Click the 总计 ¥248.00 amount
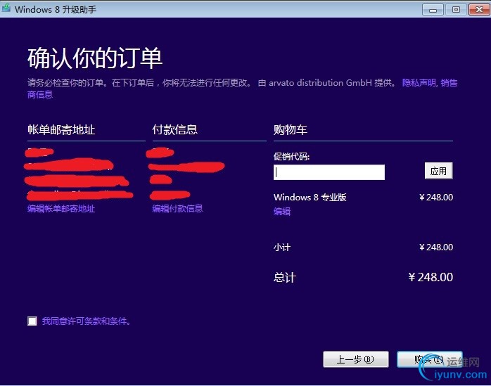This screenshot has height=386, width=491. point(431,277)
